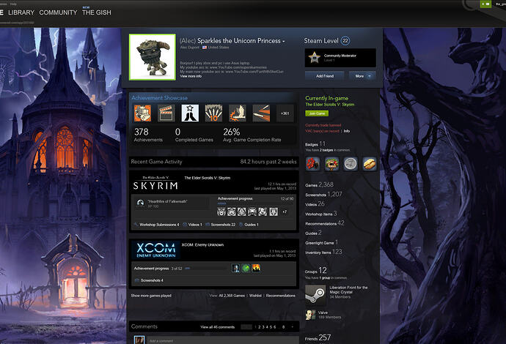Open the profile avatar image
The width and height of the screenshot is (506, 344).
tap(153, 57)
